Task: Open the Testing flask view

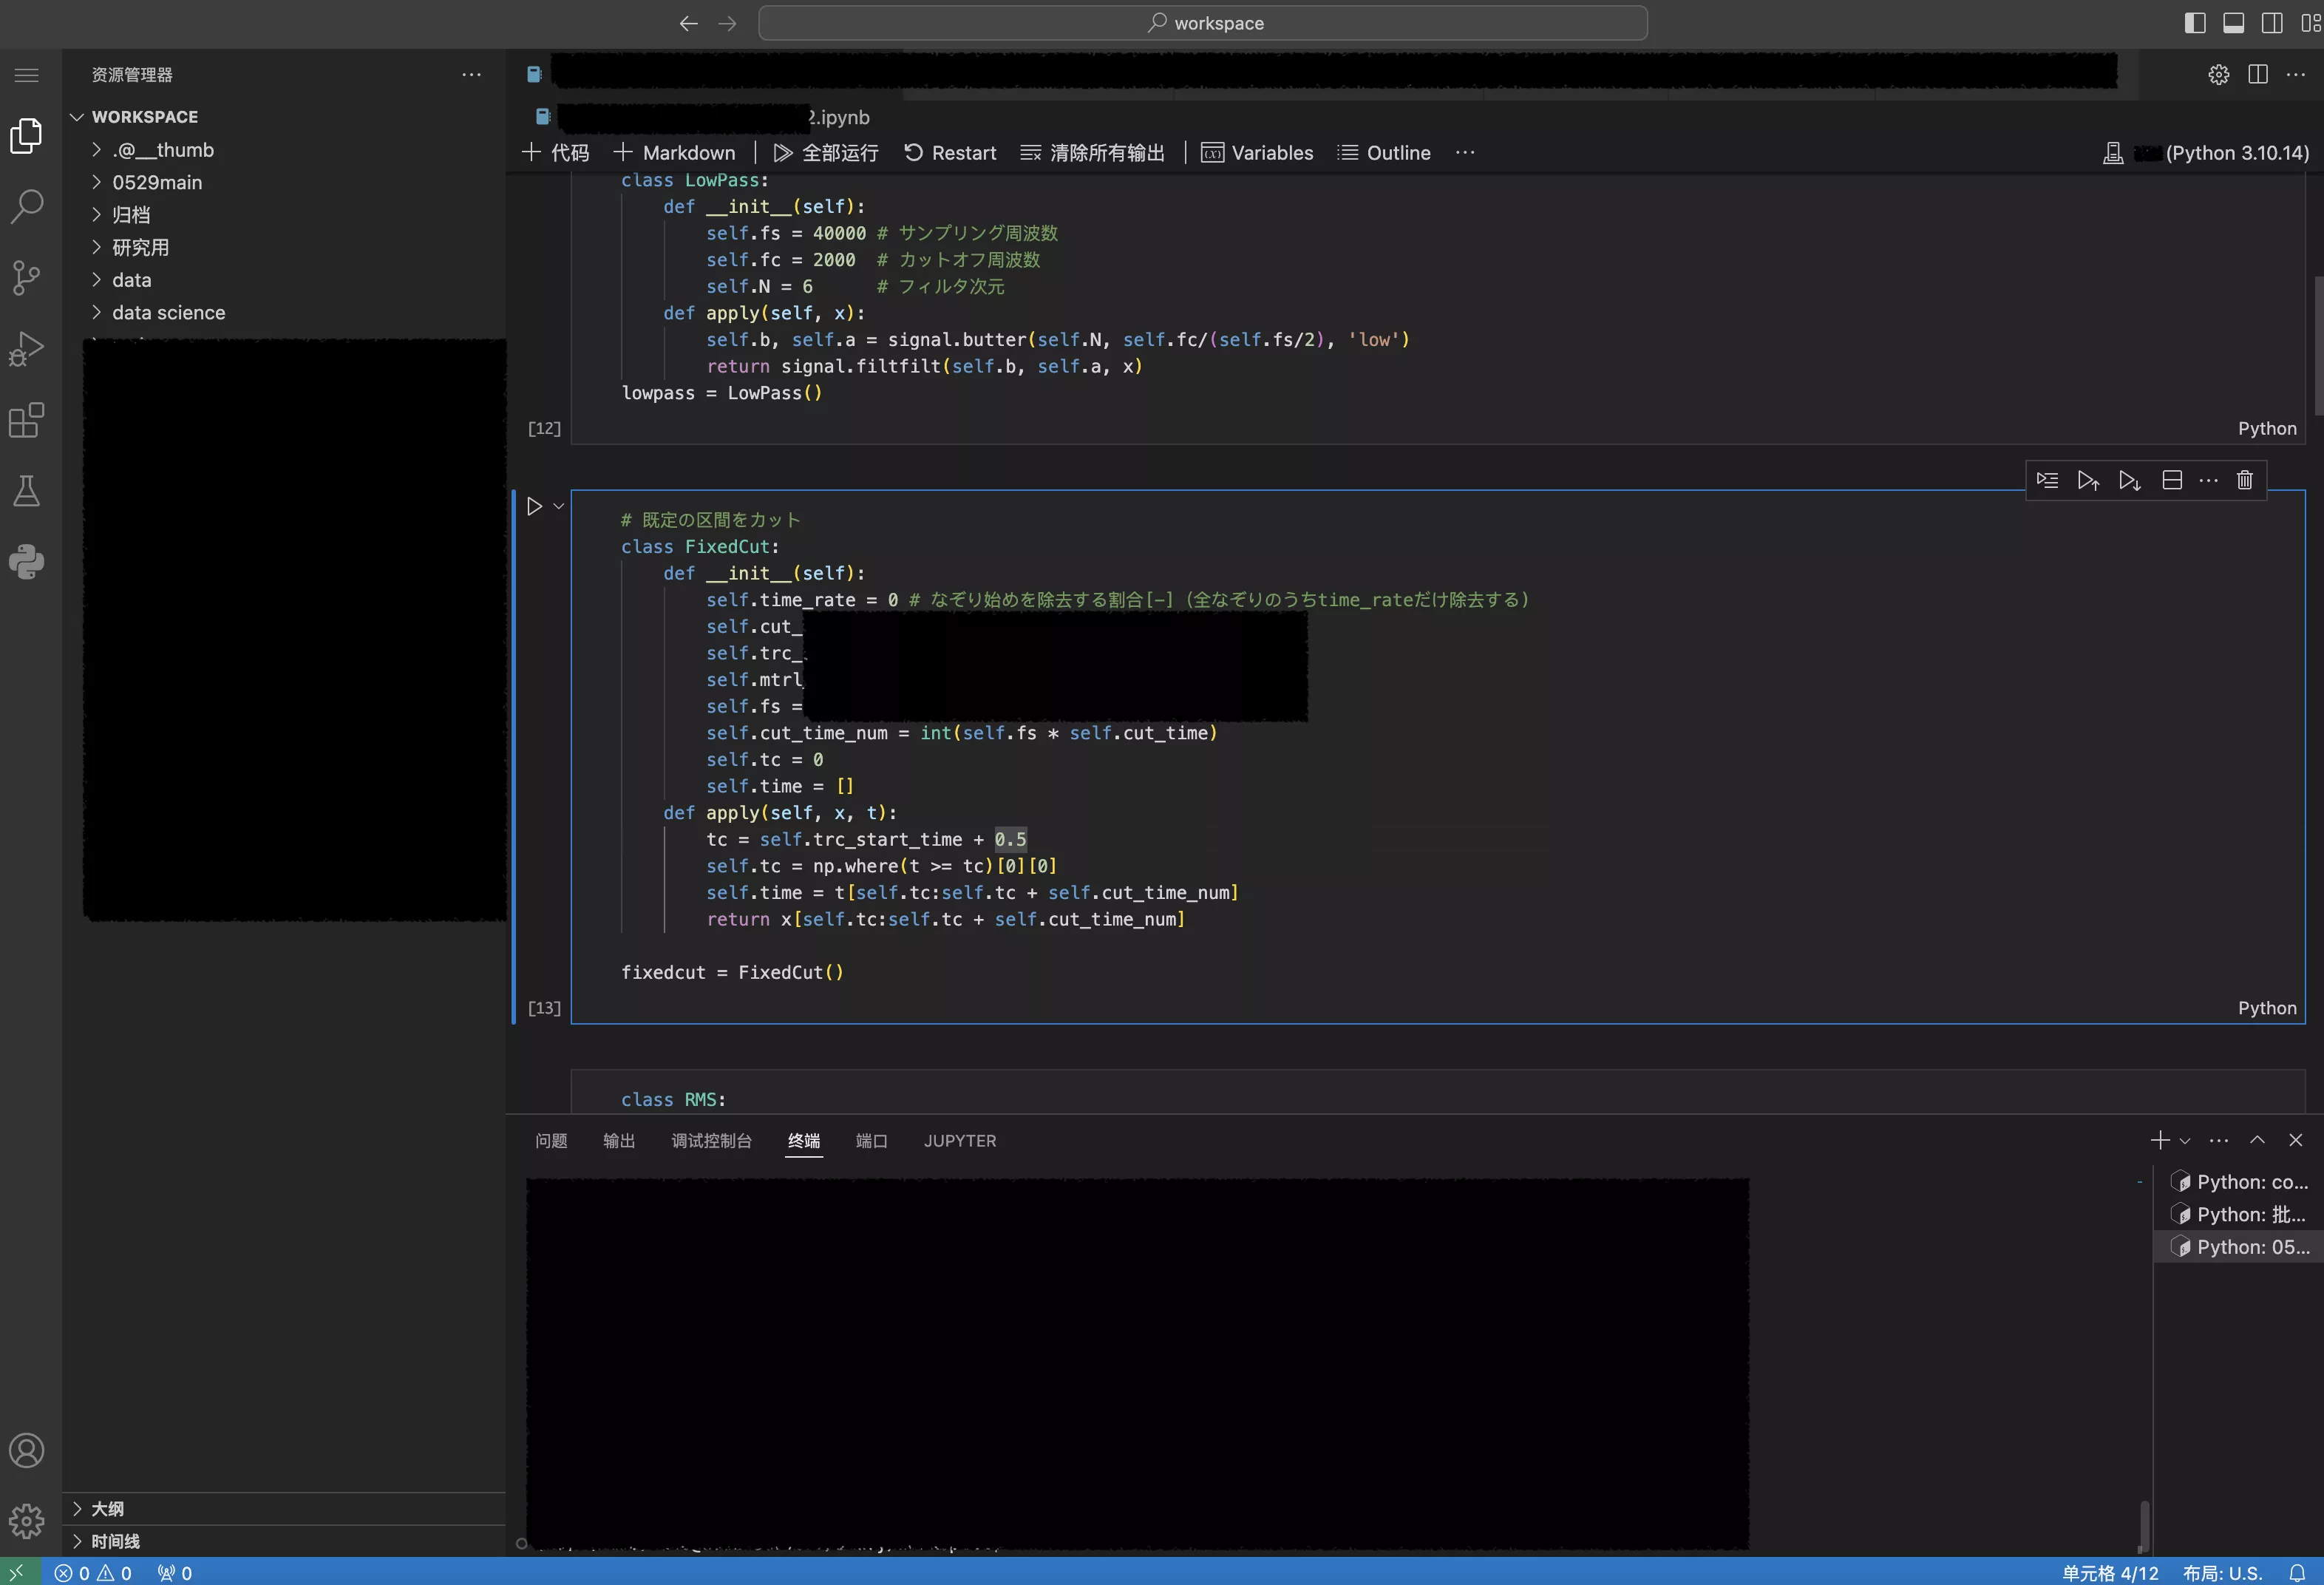Action: [27, 491]
